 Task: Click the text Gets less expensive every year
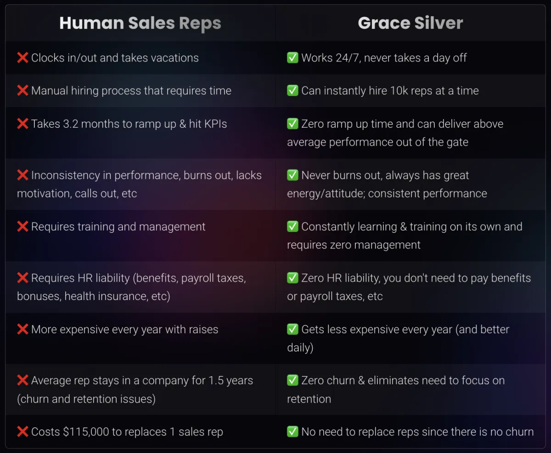coord(377,329)
